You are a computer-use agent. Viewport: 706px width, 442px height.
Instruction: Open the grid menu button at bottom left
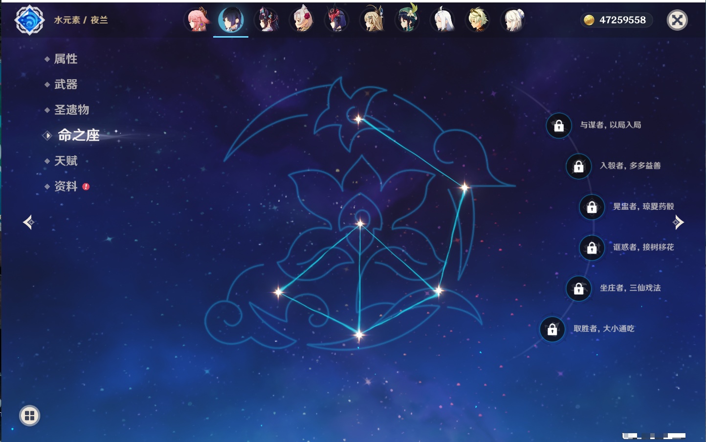30,416
